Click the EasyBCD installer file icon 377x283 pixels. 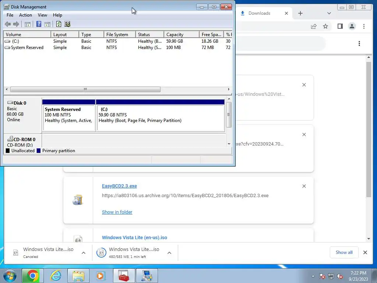coord(78,200)
